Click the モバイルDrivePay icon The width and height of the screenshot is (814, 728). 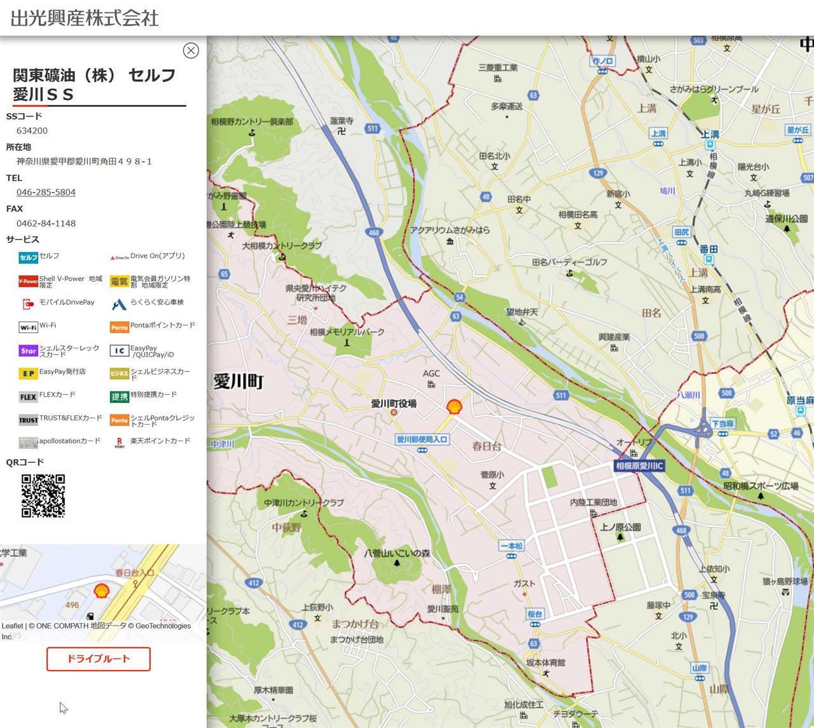click(28, 304)
